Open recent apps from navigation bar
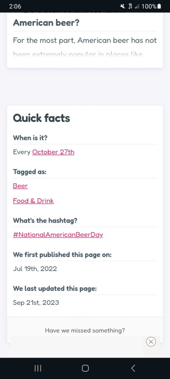 (38, 368)
